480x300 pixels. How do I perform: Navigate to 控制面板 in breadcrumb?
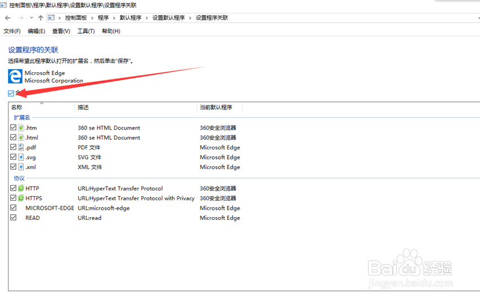point(76,17)
